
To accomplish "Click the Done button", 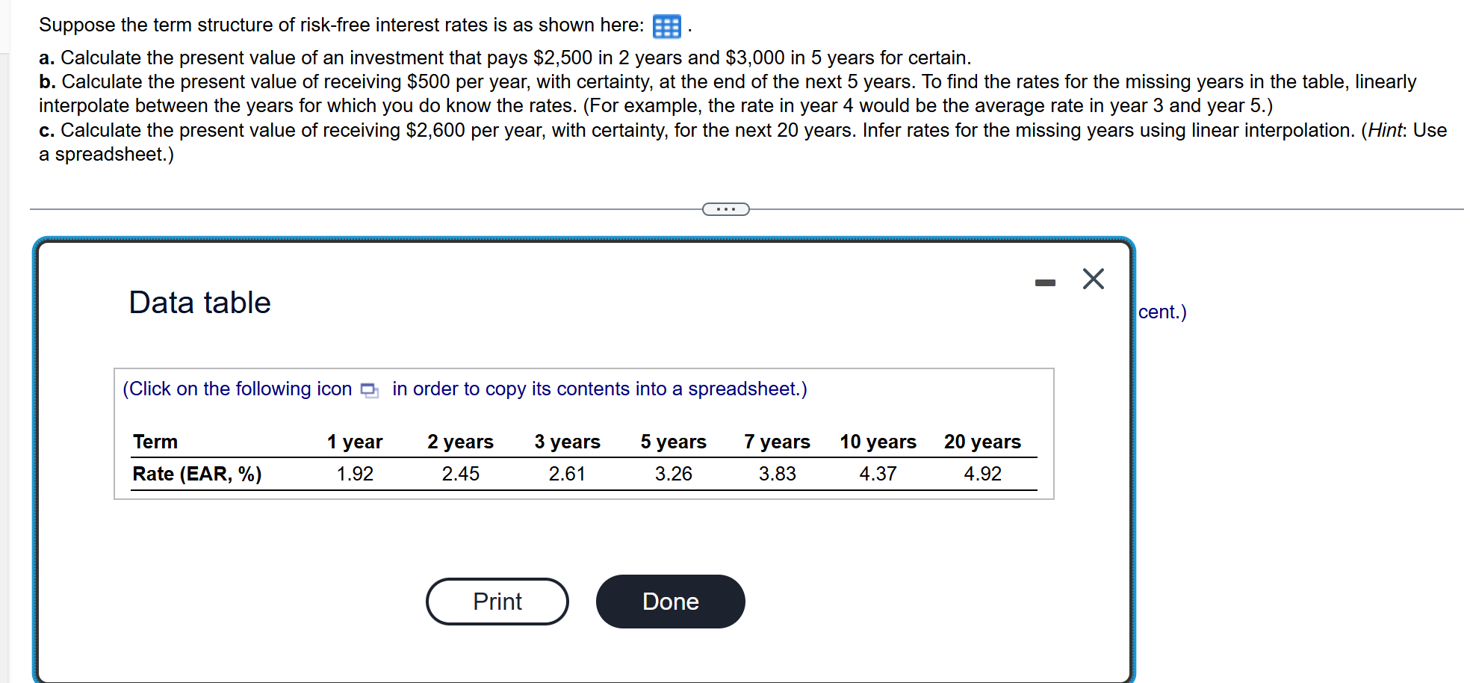I will [669, 602].
